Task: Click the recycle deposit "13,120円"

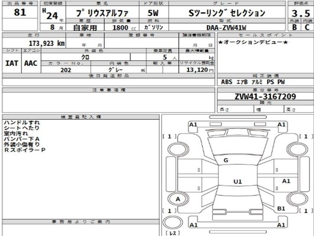Action: (200, 70)
